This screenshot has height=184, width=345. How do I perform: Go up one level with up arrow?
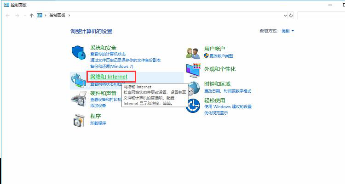31,15
